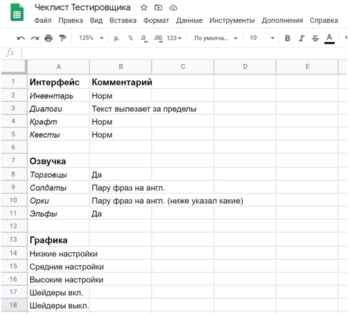Open the Правка menu
The height and width of the screenshot is (314, 348).
coord(71,20)
